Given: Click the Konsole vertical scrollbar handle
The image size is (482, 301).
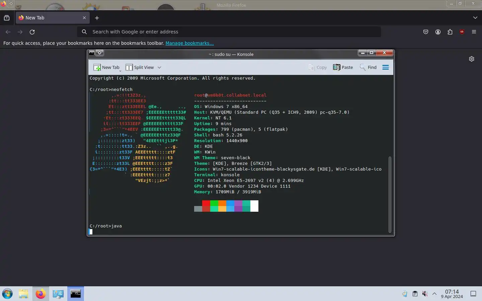Looking at the screenshot, I should (x=390, y=194).
